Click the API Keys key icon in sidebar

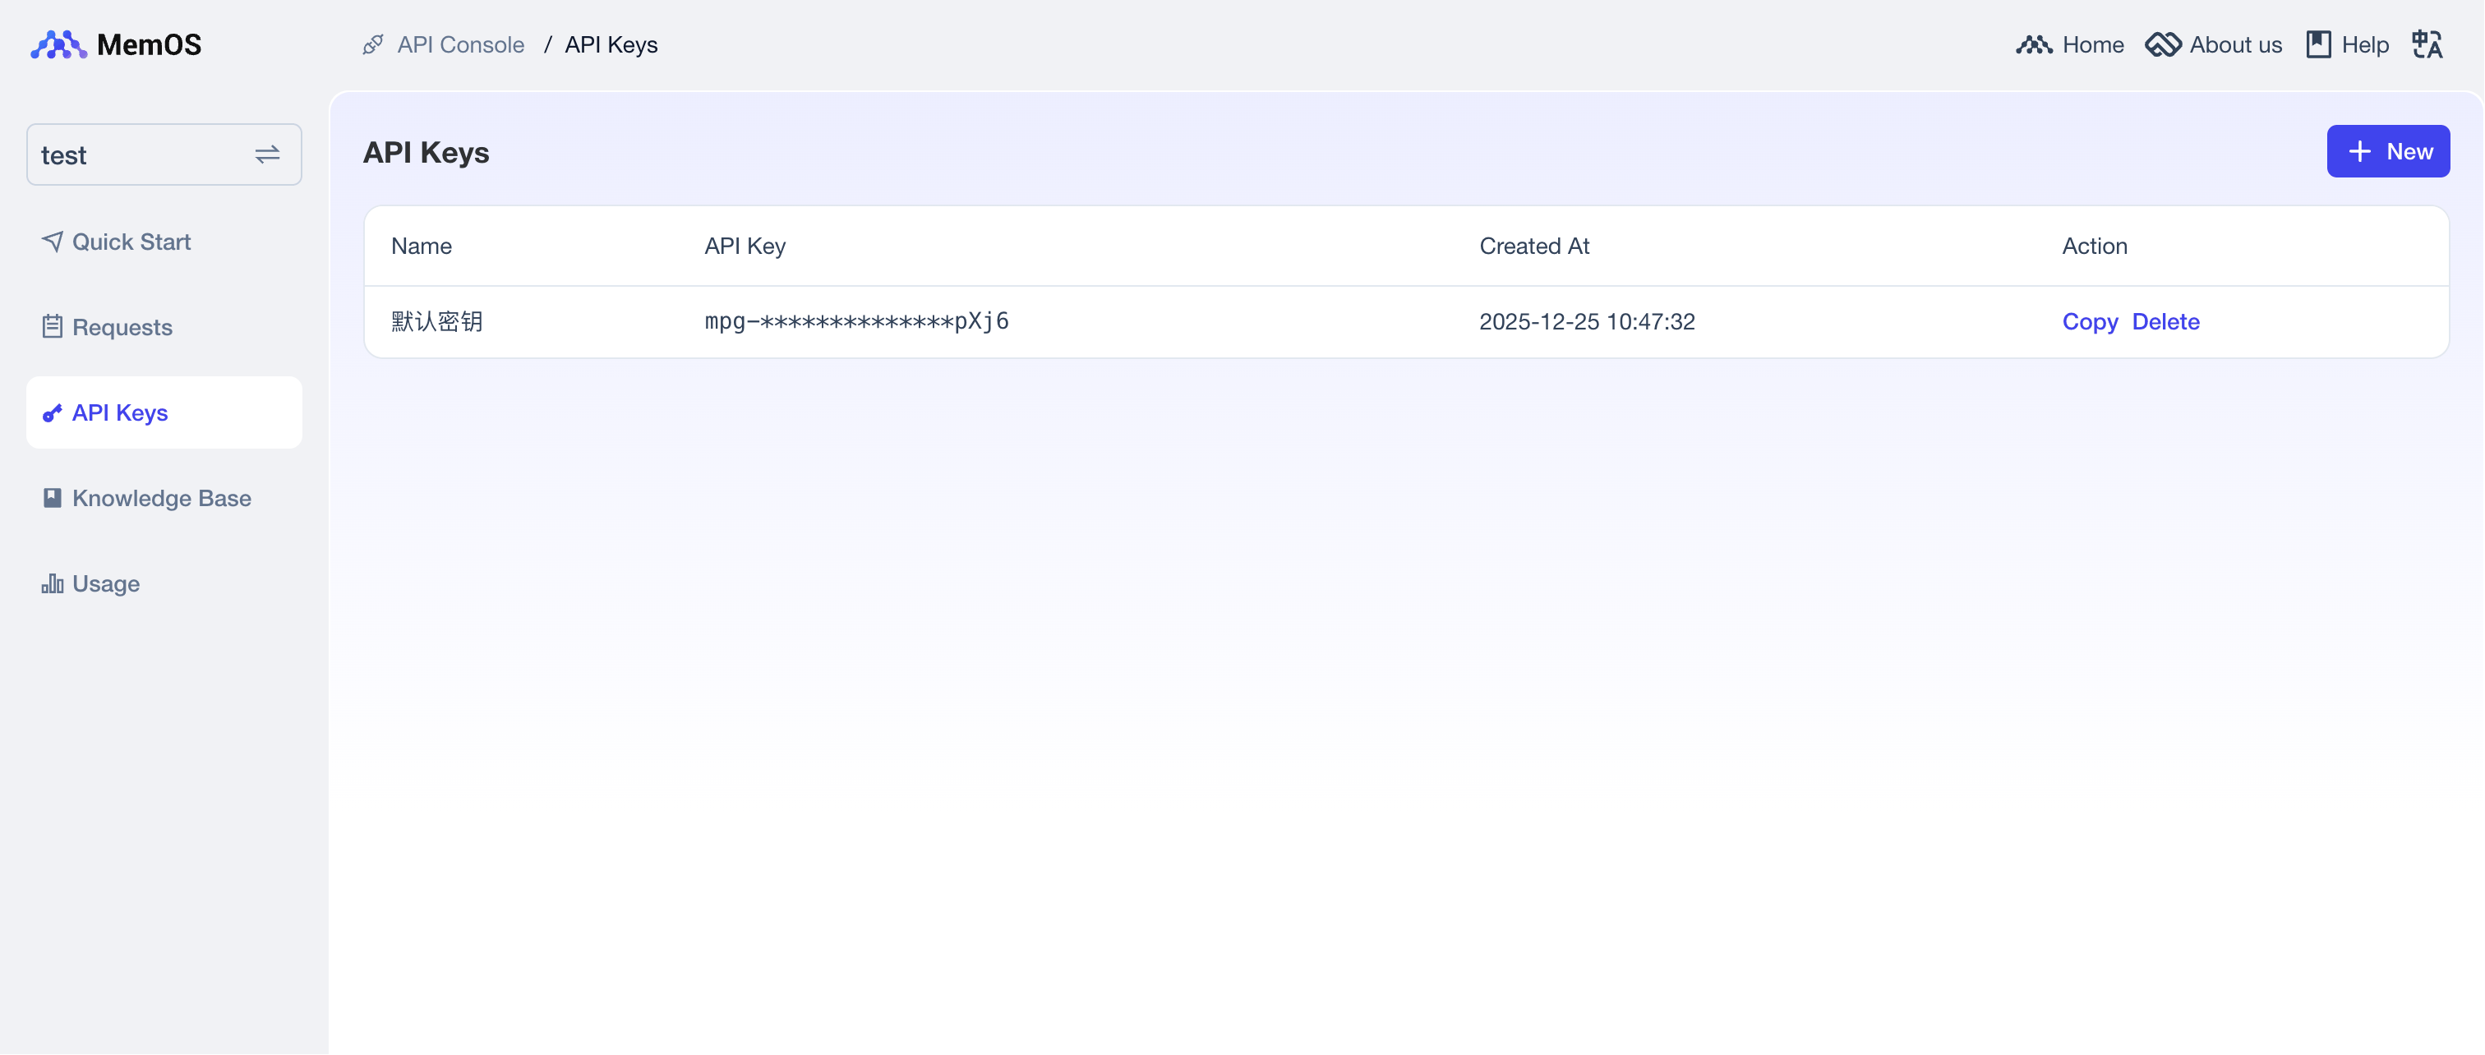pos(52,412)
